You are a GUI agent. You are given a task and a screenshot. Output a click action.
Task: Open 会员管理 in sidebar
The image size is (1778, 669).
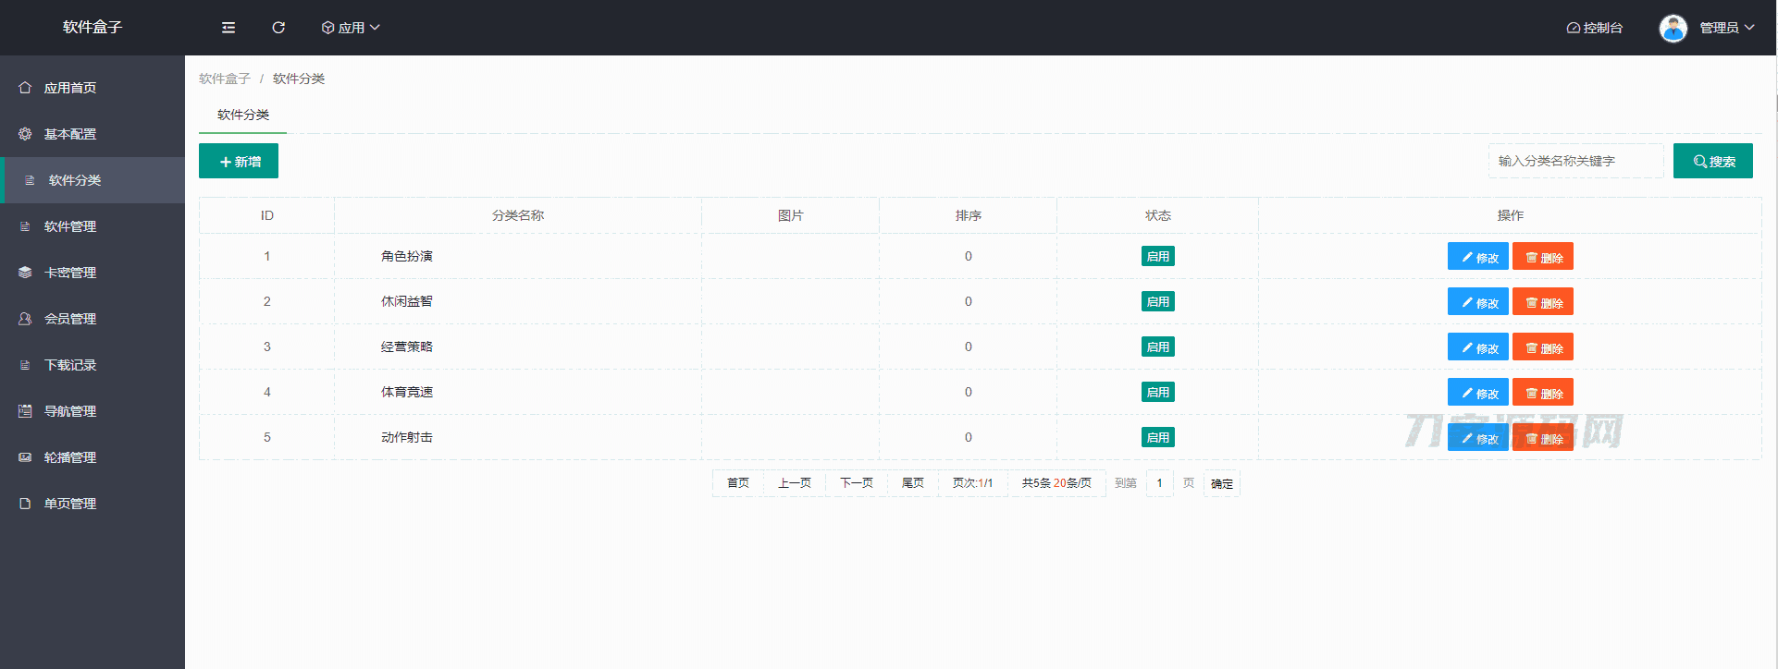93,319
